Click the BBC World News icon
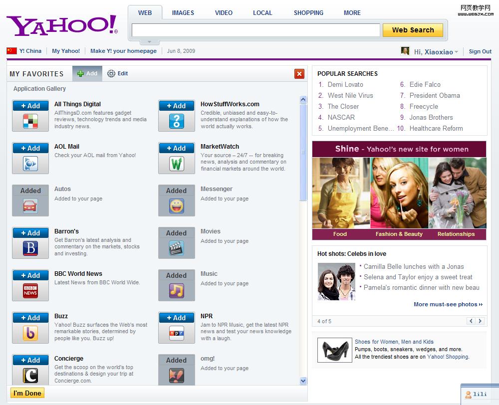Viewport: 499px width, 405px height. click(30, 291)
